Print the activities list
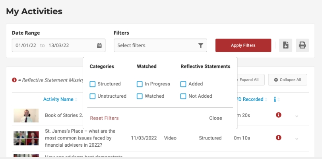 click(302, 45)
